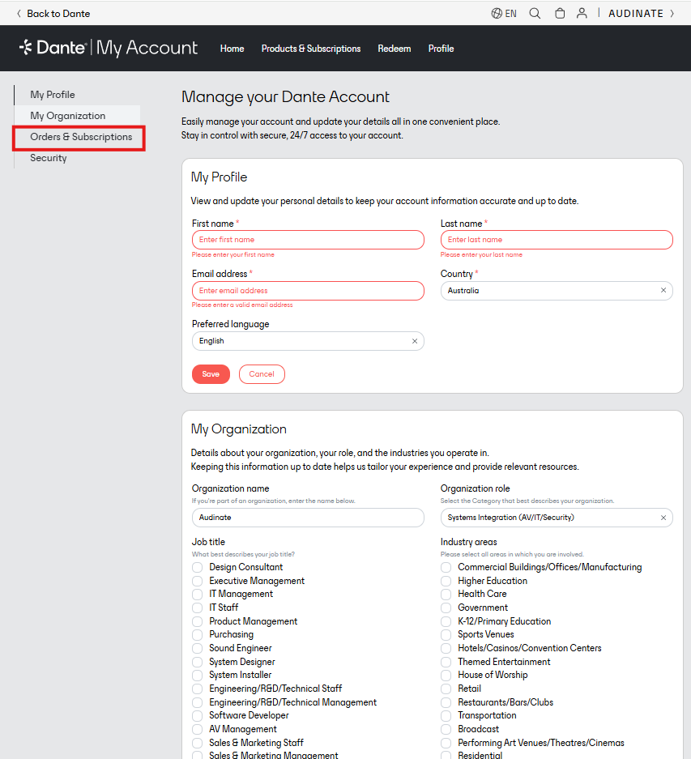Select Sound Engineer job title
Image resolution: width=691 pixels, height=759 pixels.
coord(197,648)
